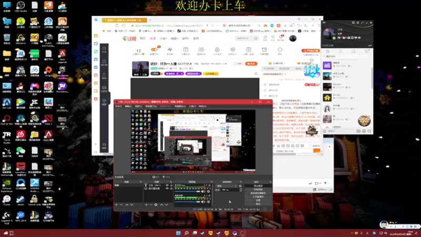Open Settings from OBS controls
Viewport: 421px width, 237px height.
[258, 200]
